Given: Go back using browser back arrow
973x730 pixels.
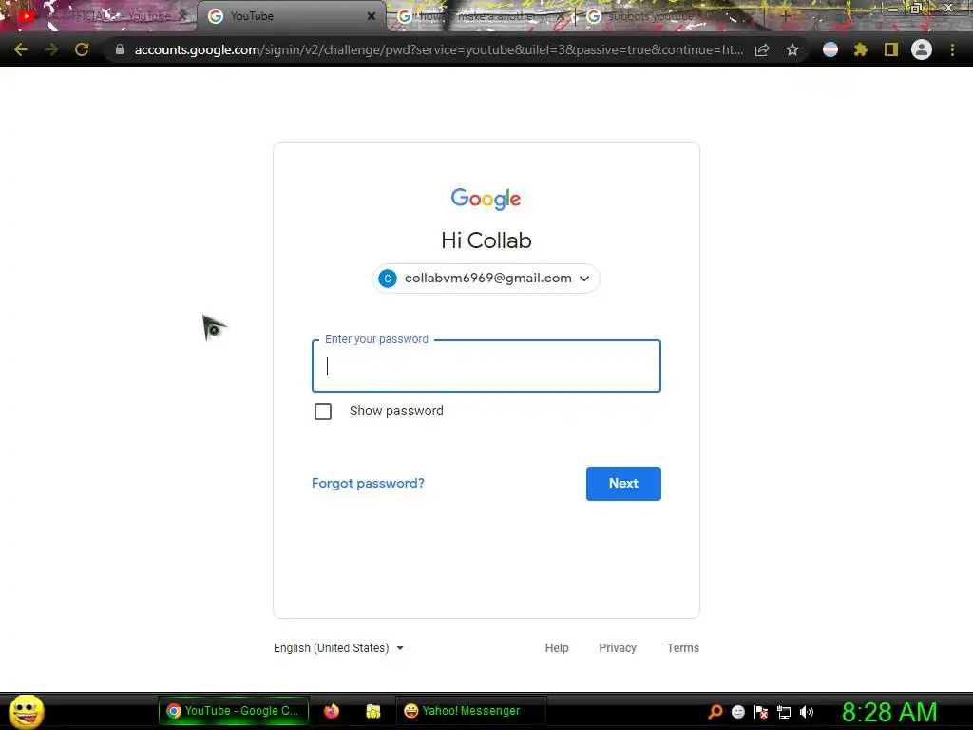Looking at the screenshot, I should pyautogui.click(x=21, y=49).
